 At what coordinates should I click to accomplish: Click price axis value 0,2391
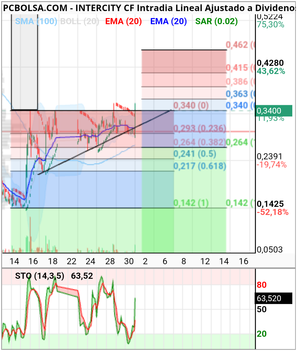270,156
